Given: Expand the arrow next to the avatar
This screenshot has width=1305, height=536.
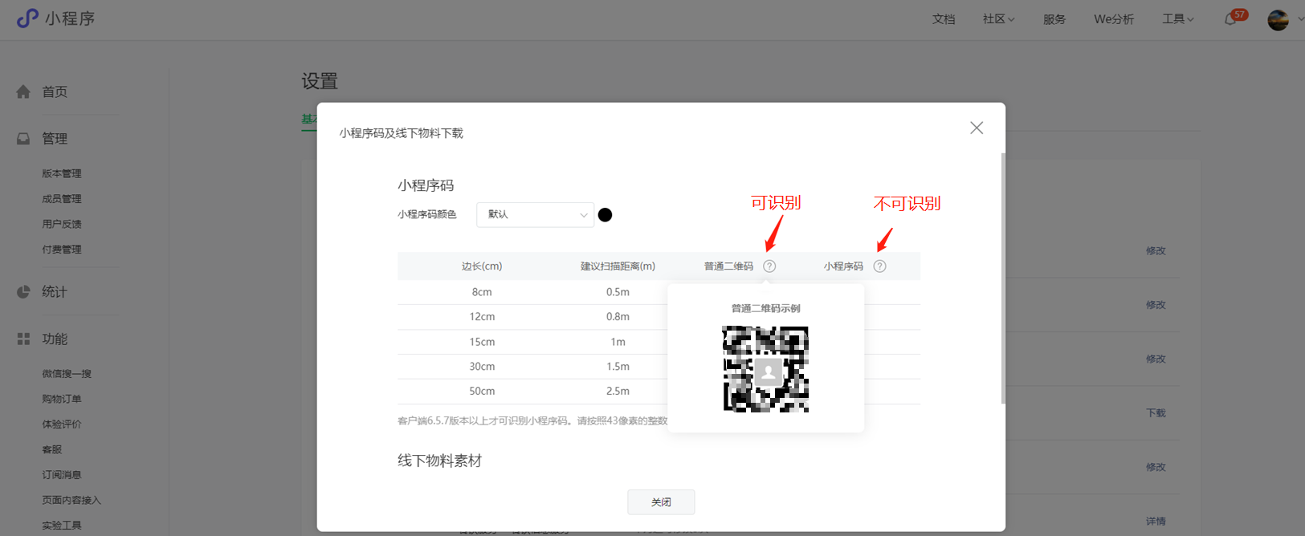Looking at the screenshot, I should coord(1300,19).
